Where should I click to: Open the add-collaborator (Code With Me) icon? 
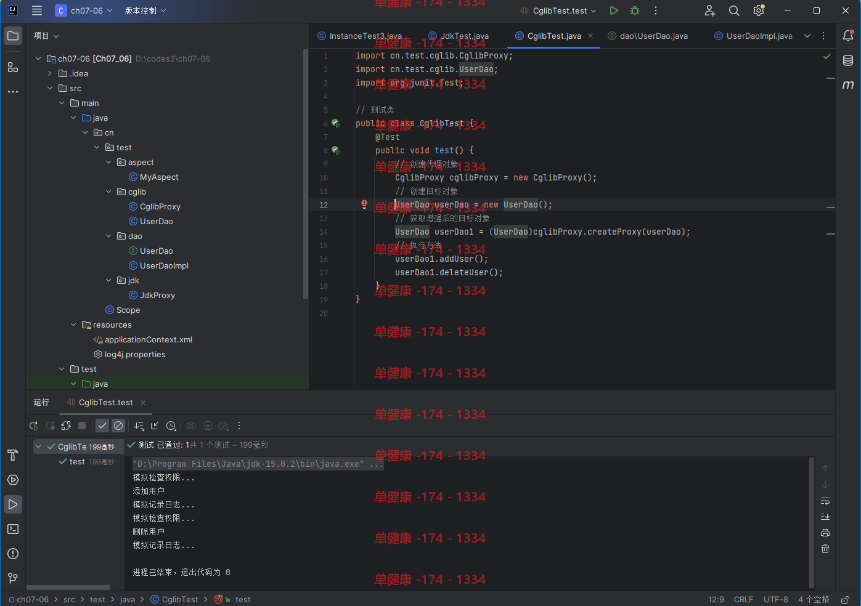(710, 10)
